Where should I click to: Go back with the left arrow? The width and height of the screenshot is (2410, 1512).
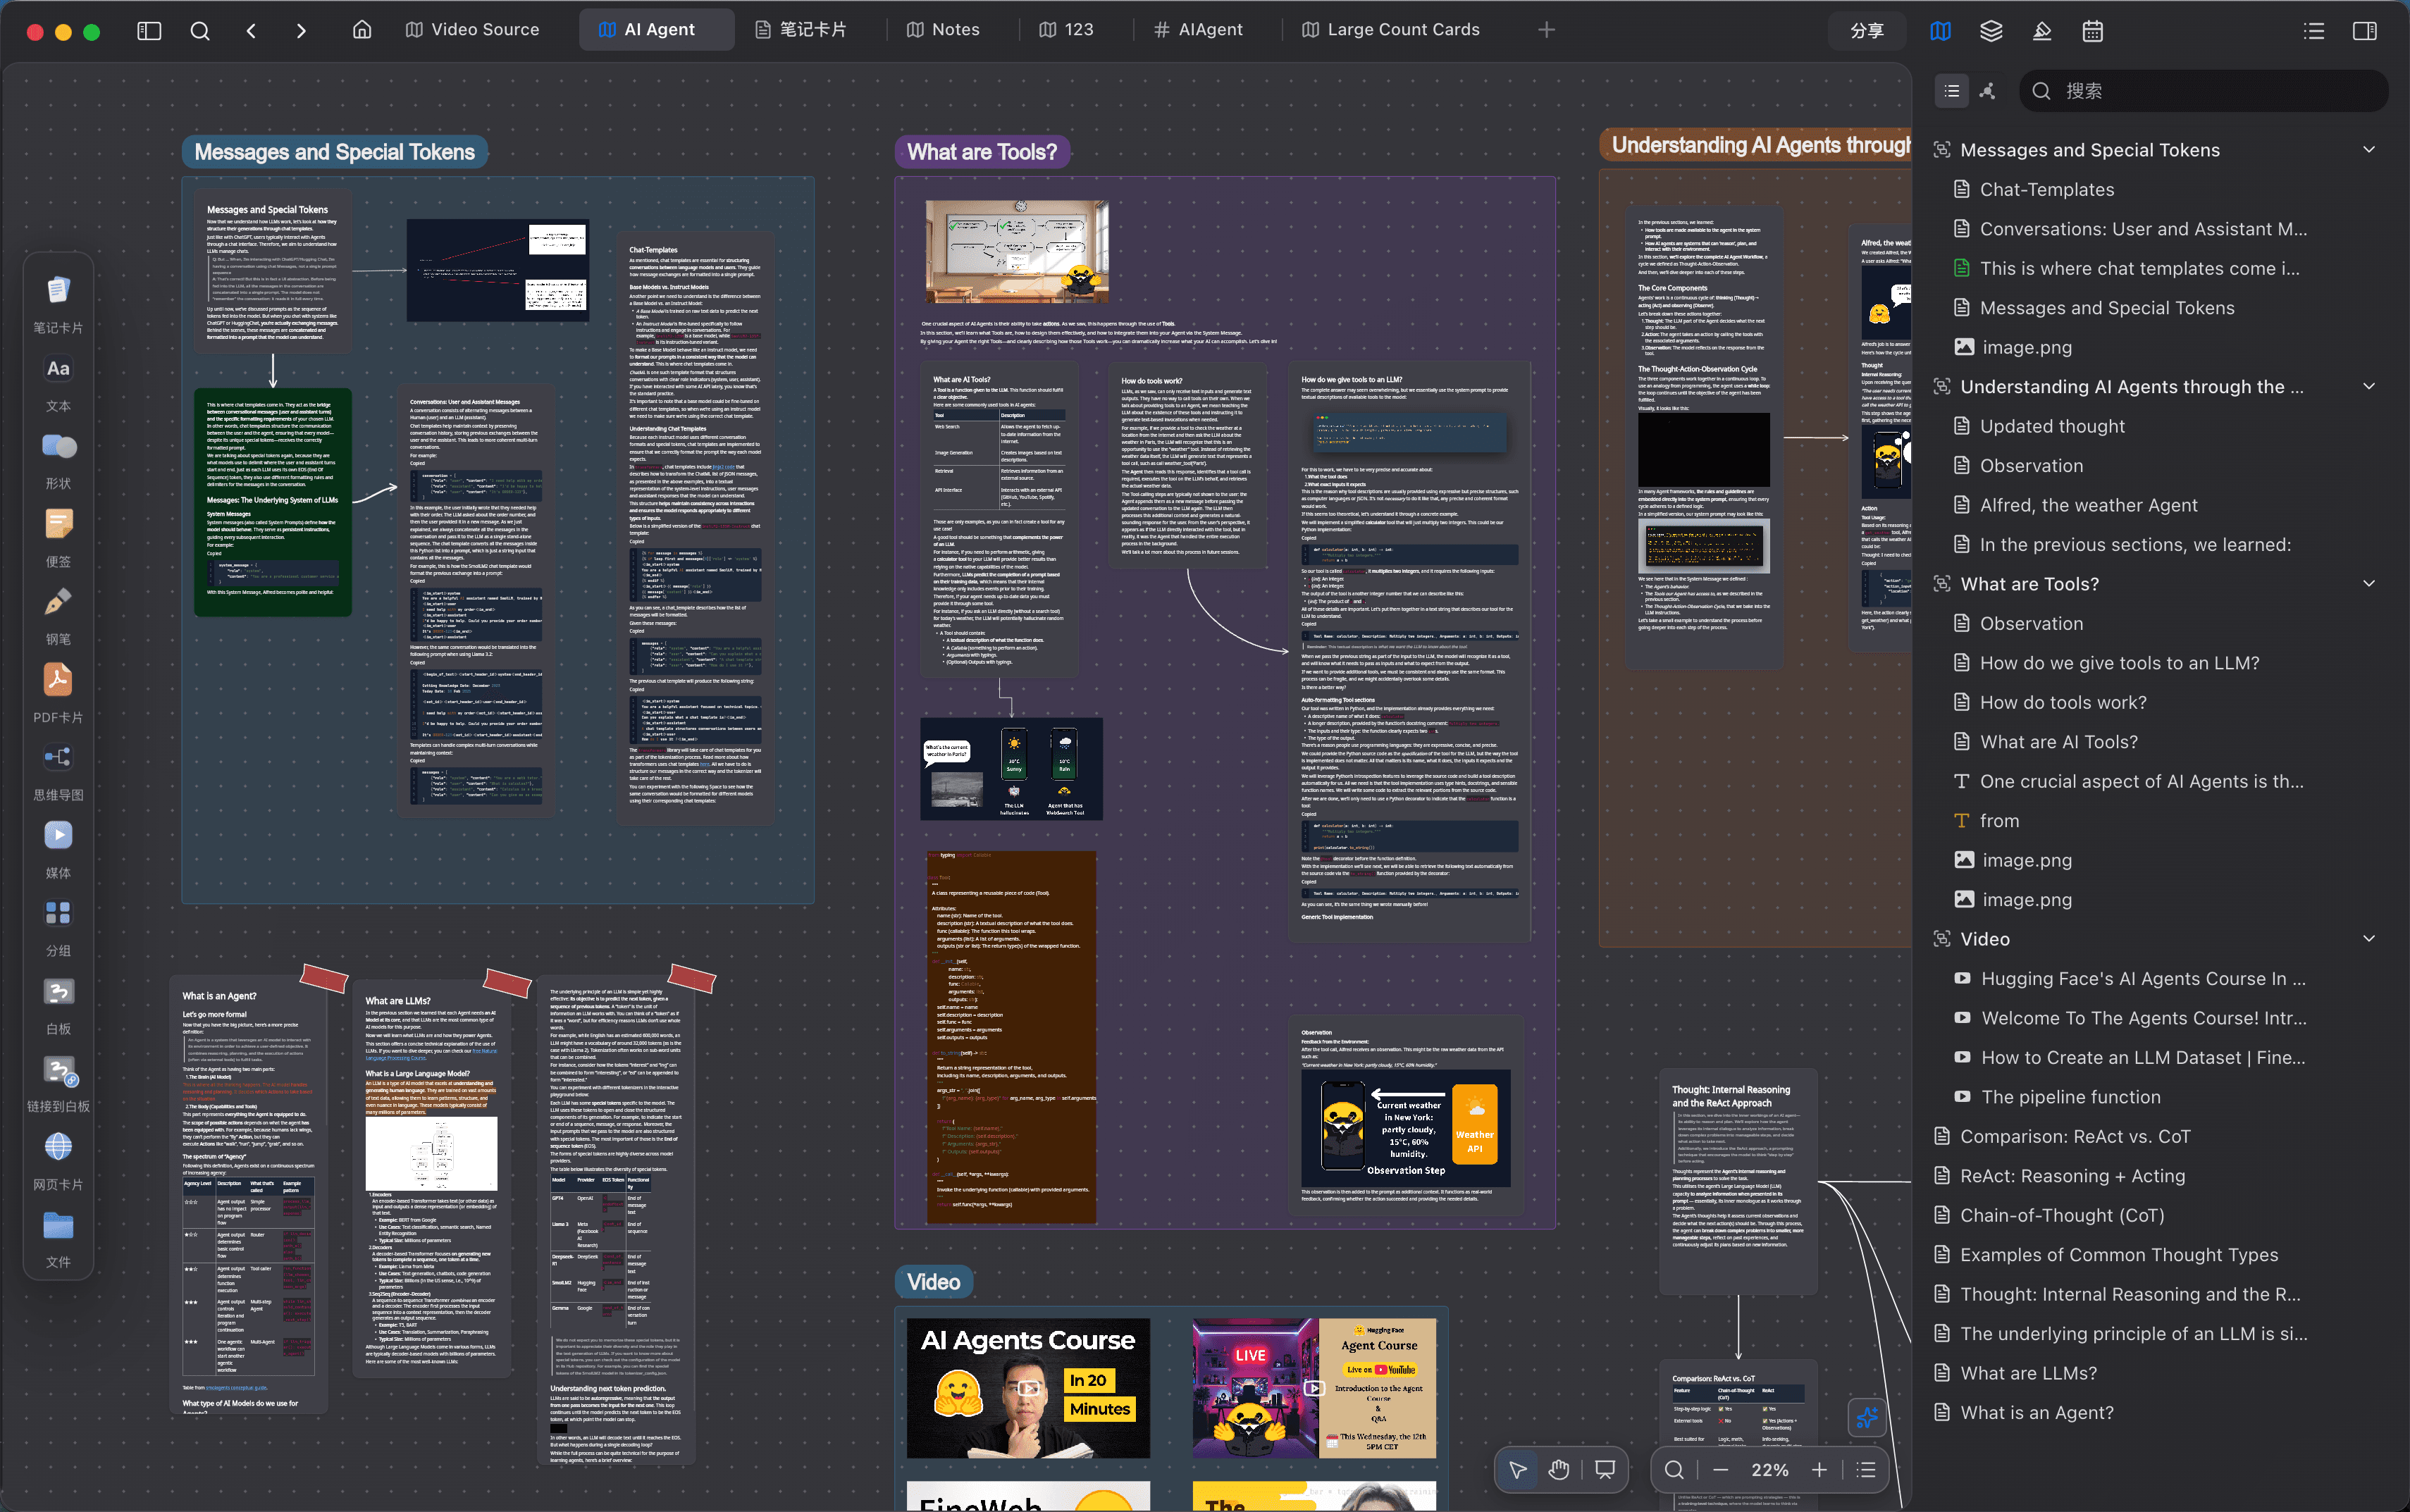[x=251, y=30]
